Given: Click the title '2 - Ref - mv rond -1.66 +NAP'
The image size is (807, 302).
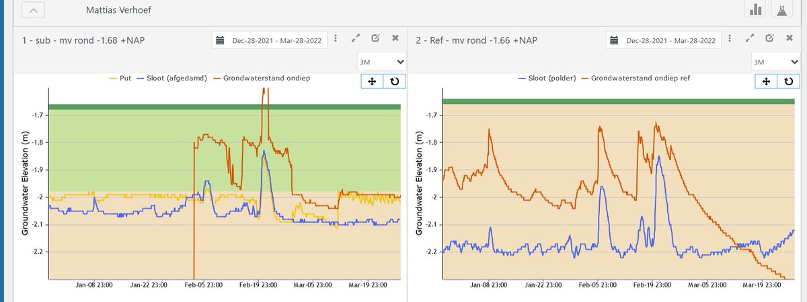Looking at the screenshot, I should pyautogui.click(x=476, y=40).
